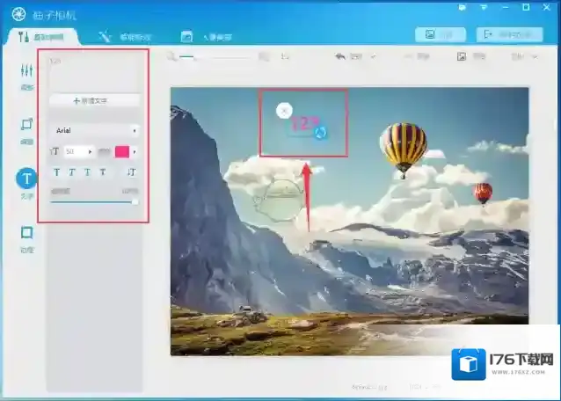Image resolution: width=561 pixels, height=401 pixels.
Task: Select the Crop tool in the sidebar
Action: coord(26,127)
